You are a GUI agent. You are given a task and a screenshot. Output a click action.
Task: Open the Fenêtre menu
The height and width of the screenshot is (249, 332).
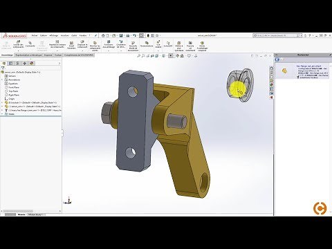(x=83, y=35)
